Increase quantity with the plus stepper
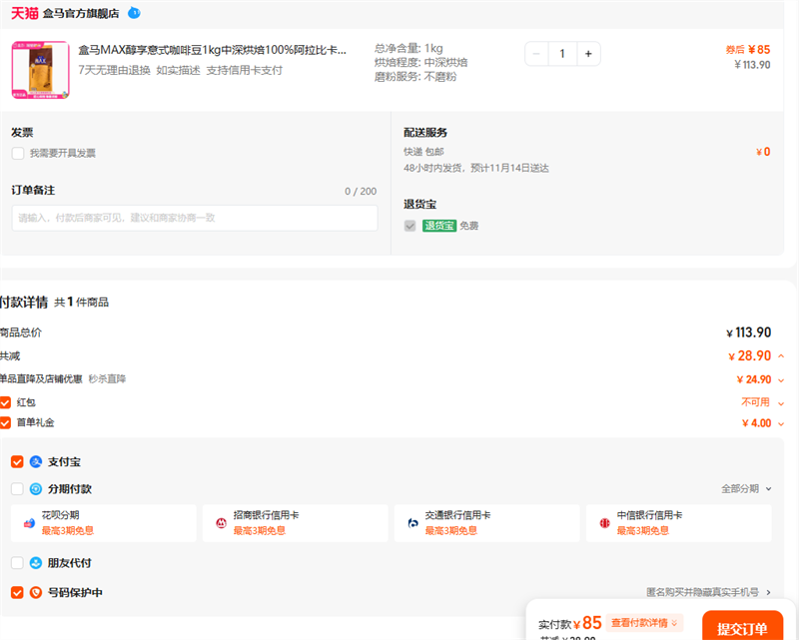The width and height of the screenshot is (799, 640). pyautogui.click(x=586, y=54)
